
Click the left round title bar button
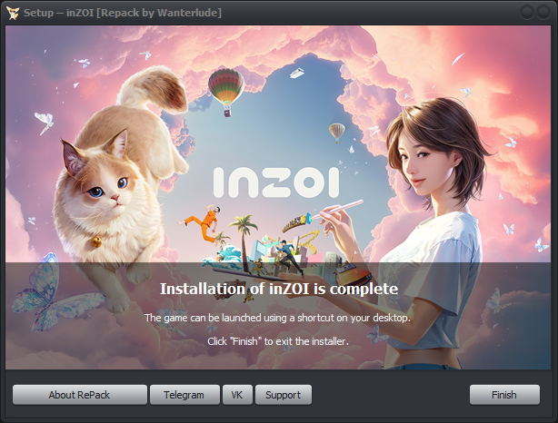[x=527, y=12]
